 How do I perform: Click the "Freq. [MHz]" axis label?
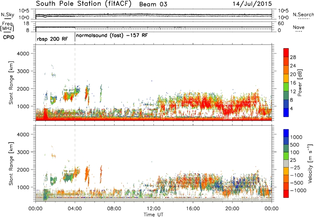pyautogui.click(x=7, y=27)
